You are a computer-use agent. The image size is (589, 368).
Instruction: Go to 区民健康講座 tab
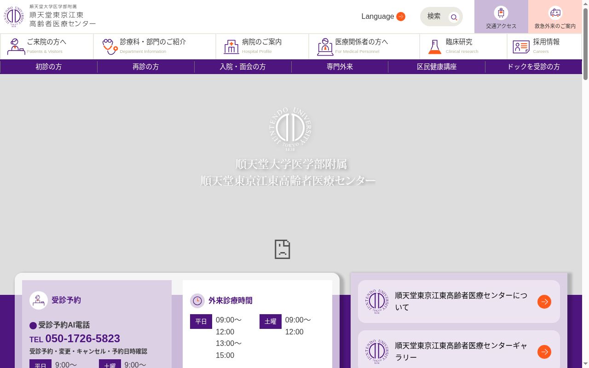[x=437, y=67]
